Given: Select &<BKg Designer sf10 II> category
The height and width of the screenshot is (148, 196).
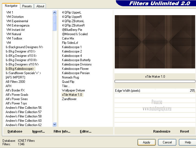Looking at the screenshot, I should [21, 56].
